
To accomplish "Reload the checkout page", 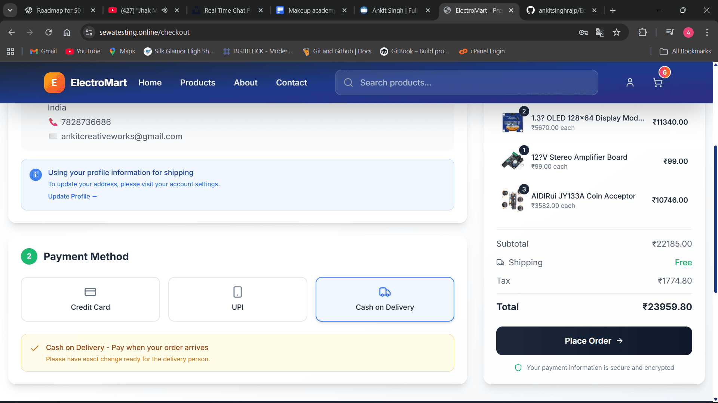I will coord(48,32).
